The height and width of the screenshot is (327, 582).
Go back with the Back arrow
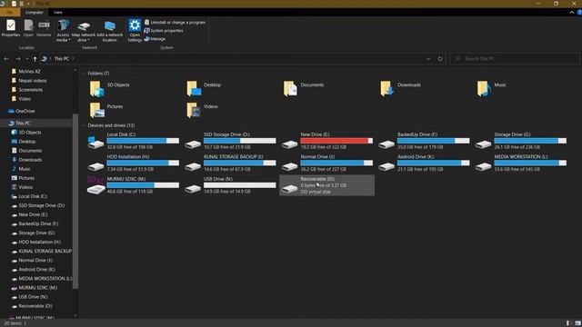click(6, 58)
